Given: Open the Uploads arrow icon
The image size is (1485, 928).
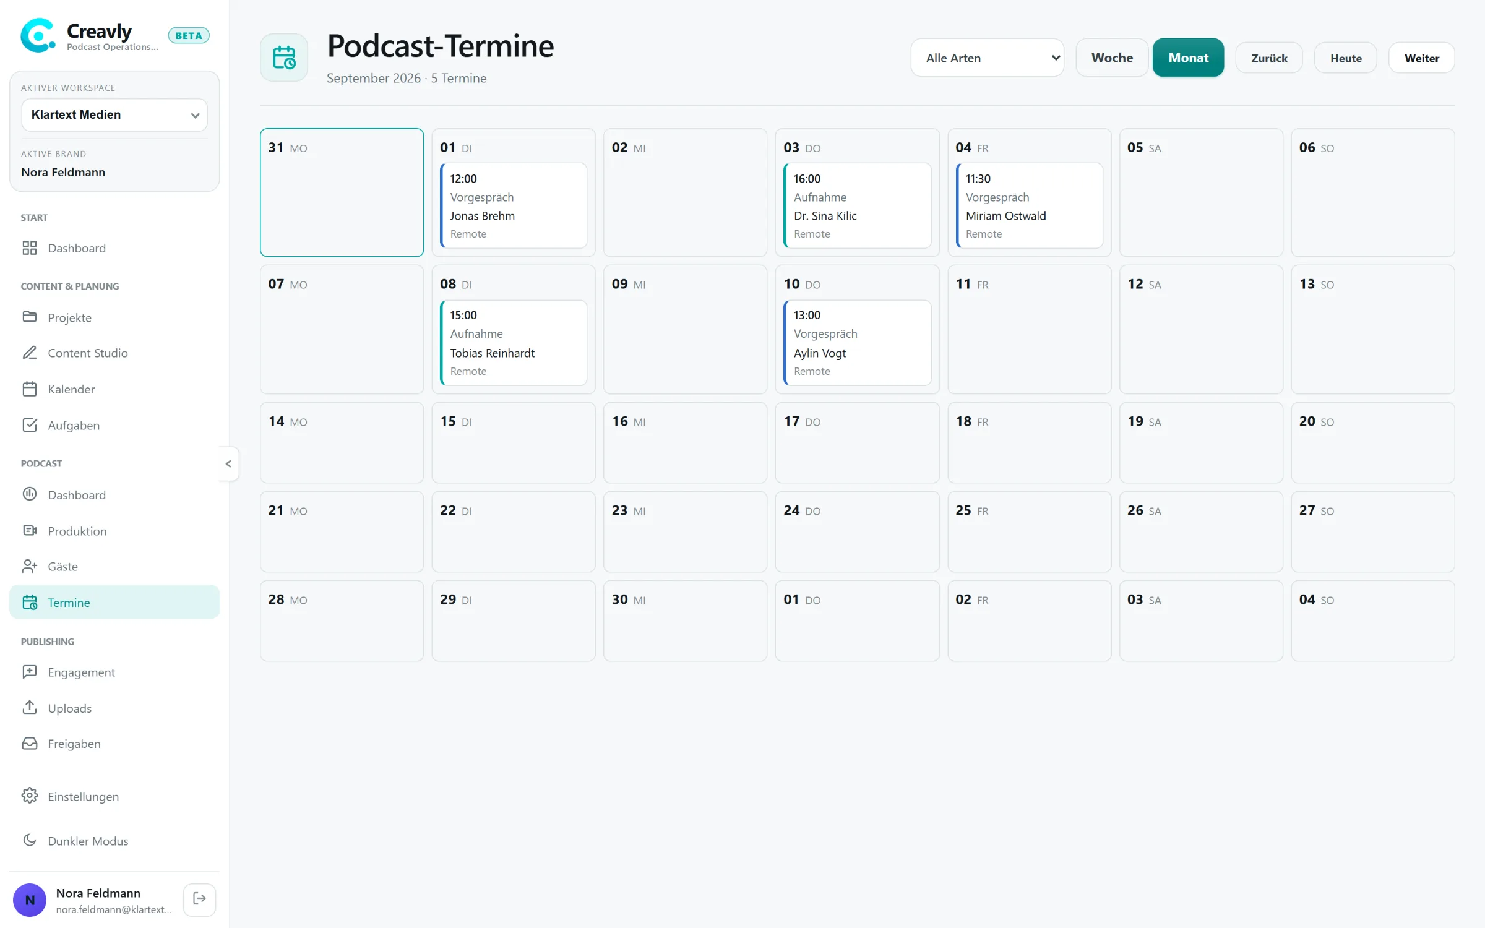Looking at the screenshot, I should pyautogui.click(x=30, y=708).
